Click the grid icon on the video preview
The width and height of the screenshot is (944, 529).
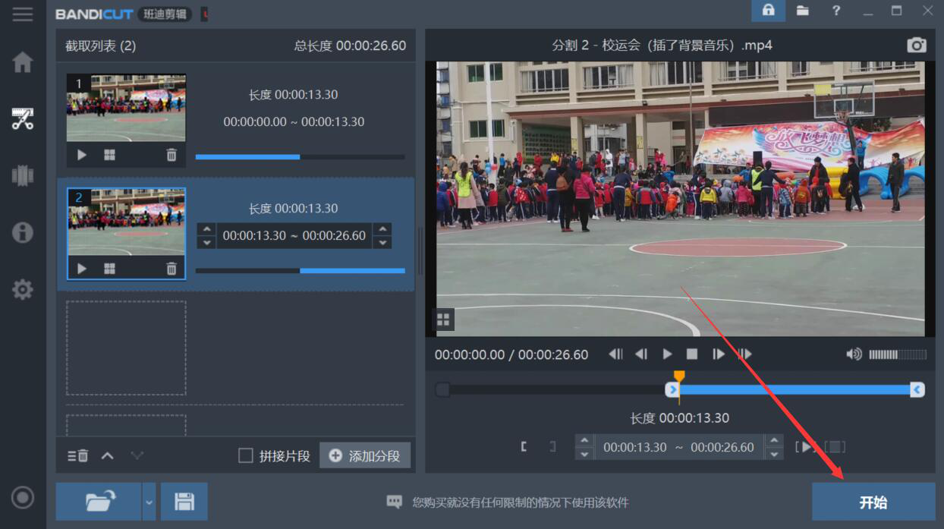coord(443,320)
